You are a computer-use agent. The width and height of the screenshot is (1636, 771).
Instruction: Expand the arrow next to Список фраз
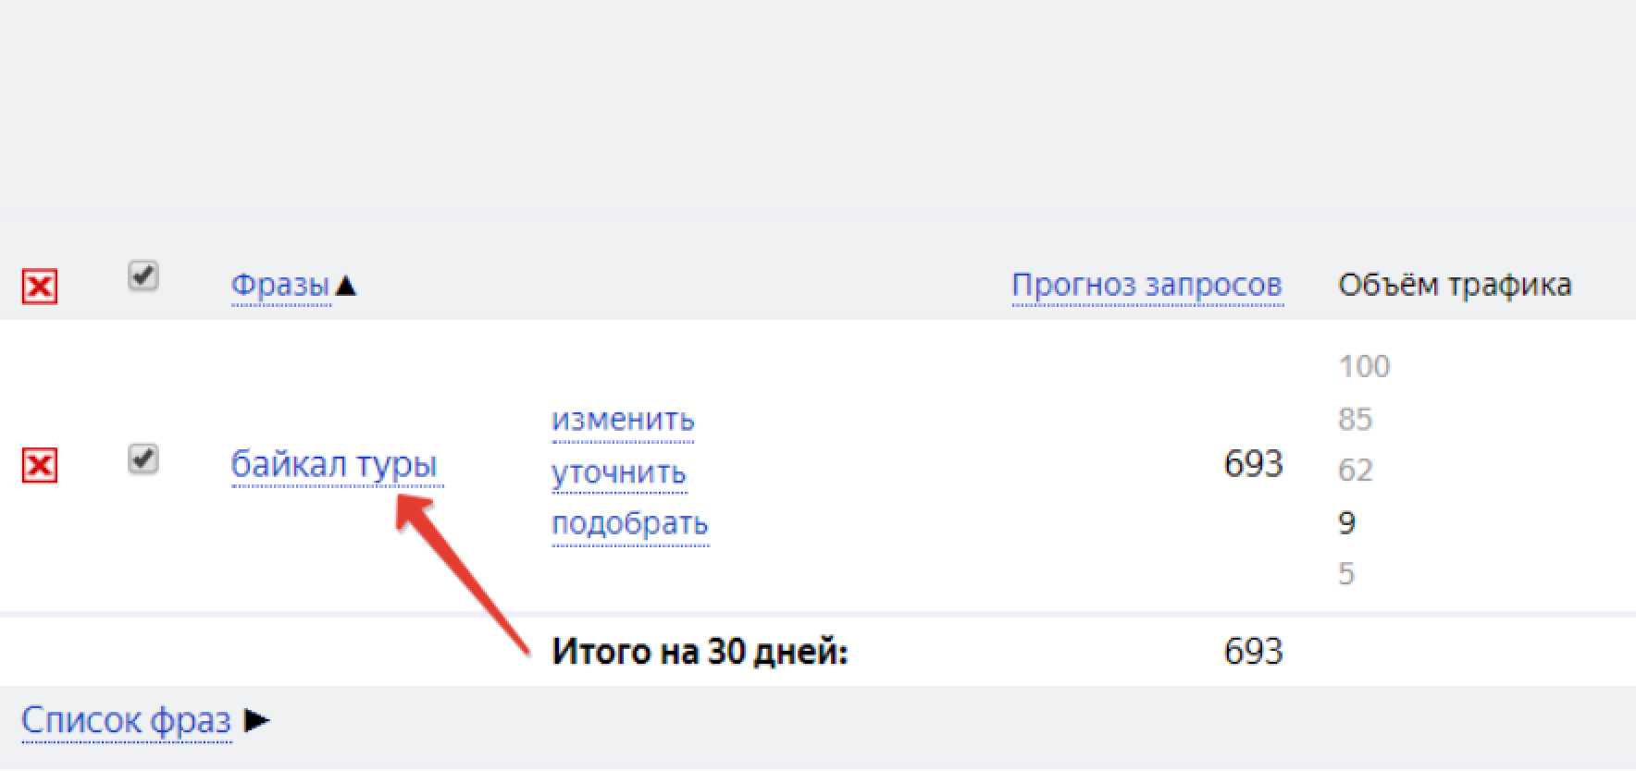[x=256, y=720]
